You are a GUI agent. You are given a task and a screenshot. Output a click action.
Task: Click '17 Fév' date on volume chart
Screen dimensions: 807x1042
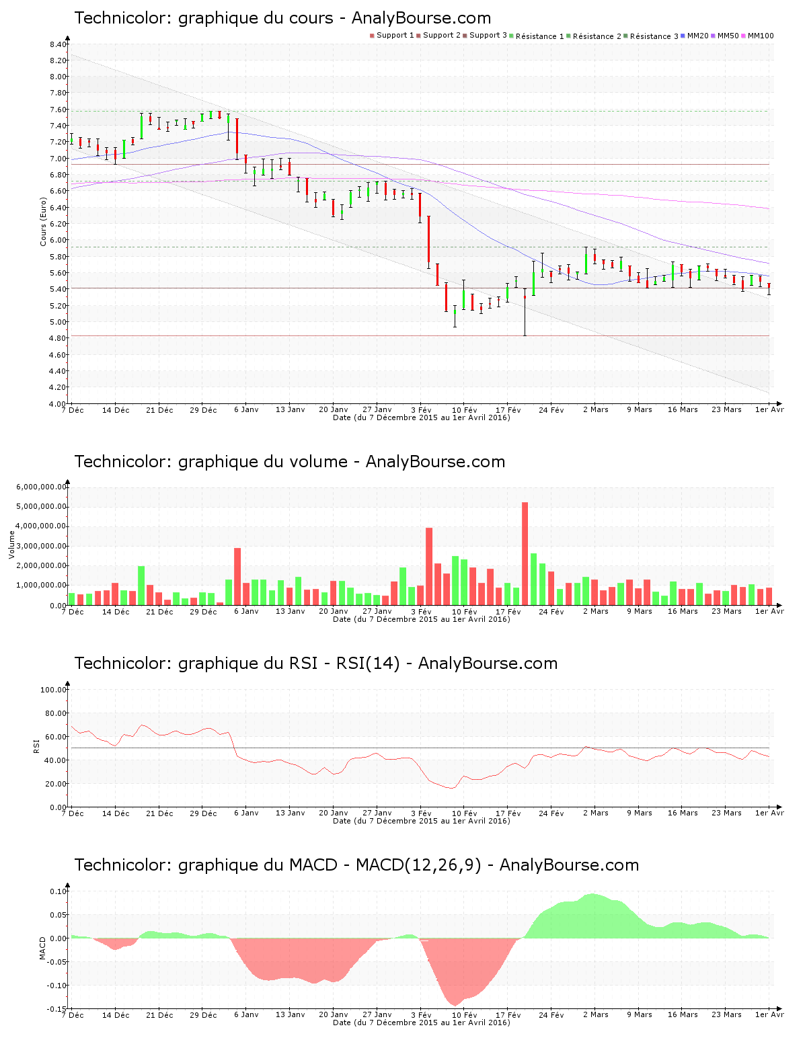(x=508, y=612)
